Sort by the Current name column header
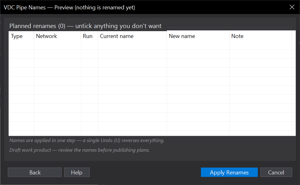The image size is (300, 185). tap(132, 36)
